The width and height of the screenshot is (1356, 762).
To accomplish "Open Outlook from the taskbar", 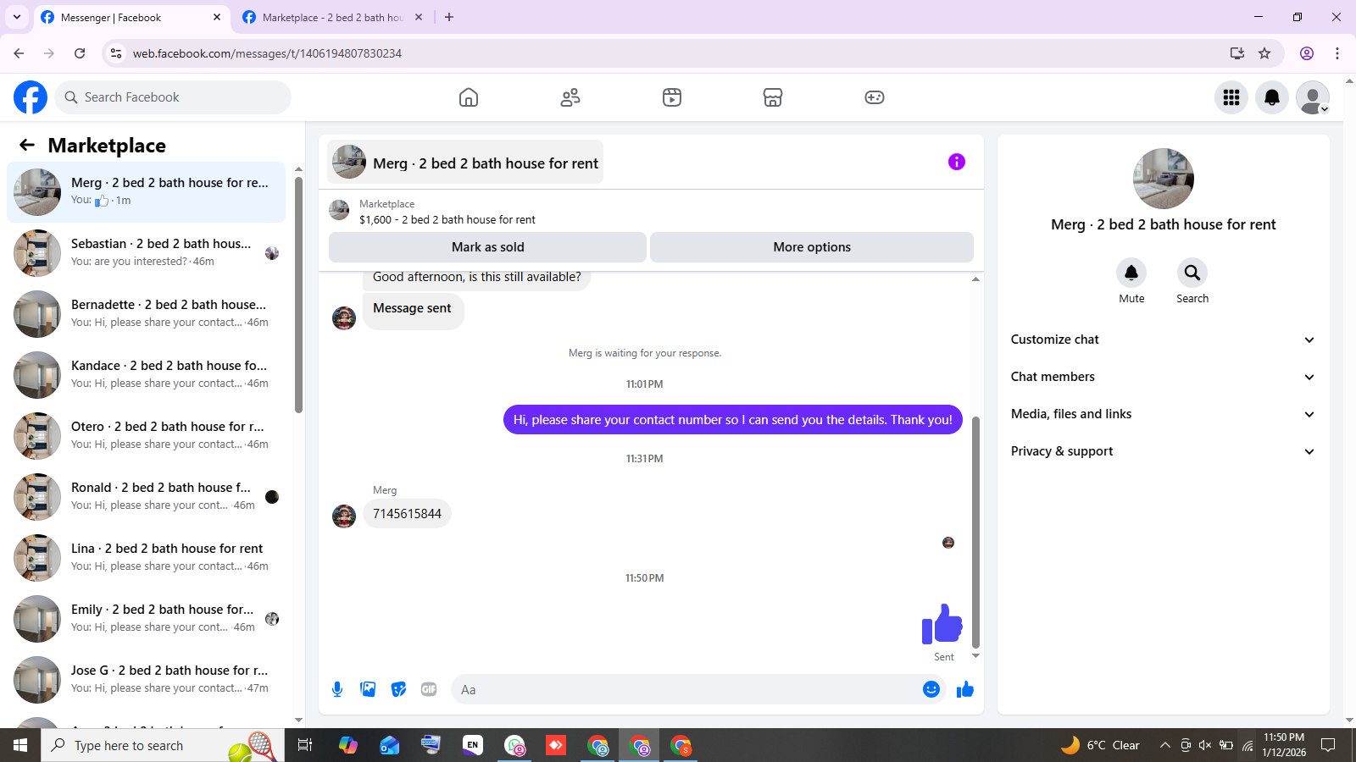I will click(x=389, y=745).
